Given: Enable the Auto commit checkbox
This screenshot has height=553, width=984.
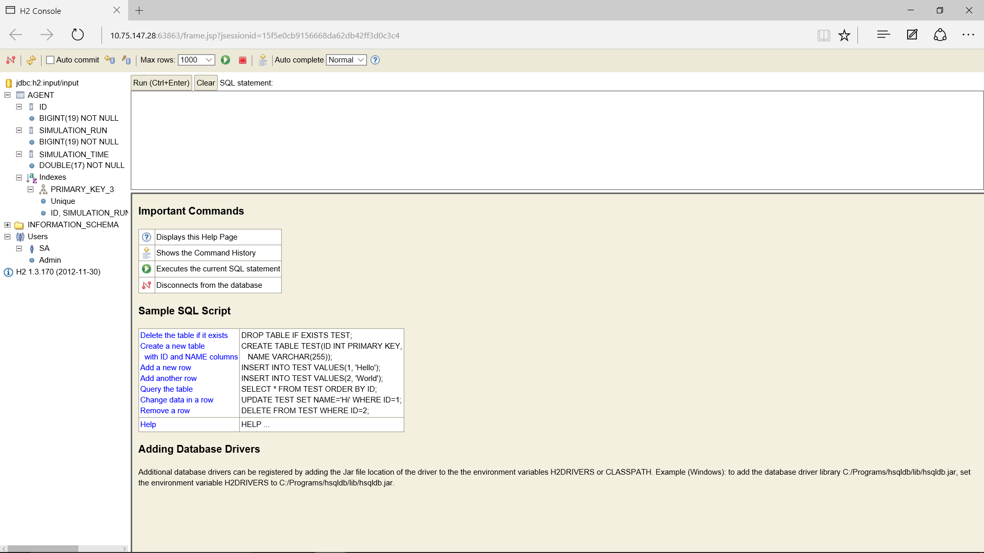Looking at the screenshot, I should coord(50,60).
